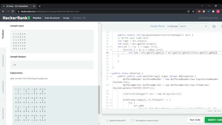Image resolution: width=222 pixels, height=125 pixels.
Task: Exit Full Screen View
Action: pyautogui.click(x=208, y=18)
